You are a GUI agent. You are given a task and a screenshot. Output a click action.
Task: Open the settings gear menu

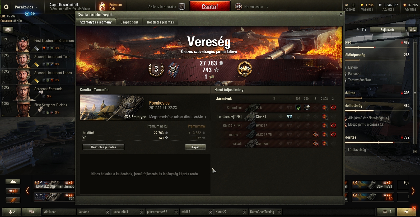coord(6,7)
